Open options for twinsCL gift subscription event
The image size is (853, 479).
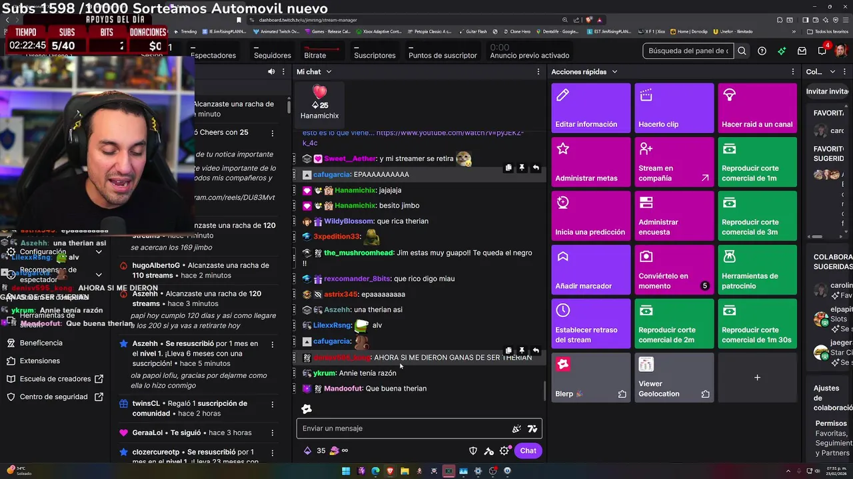pyautogui.click(x=272, y=404)
